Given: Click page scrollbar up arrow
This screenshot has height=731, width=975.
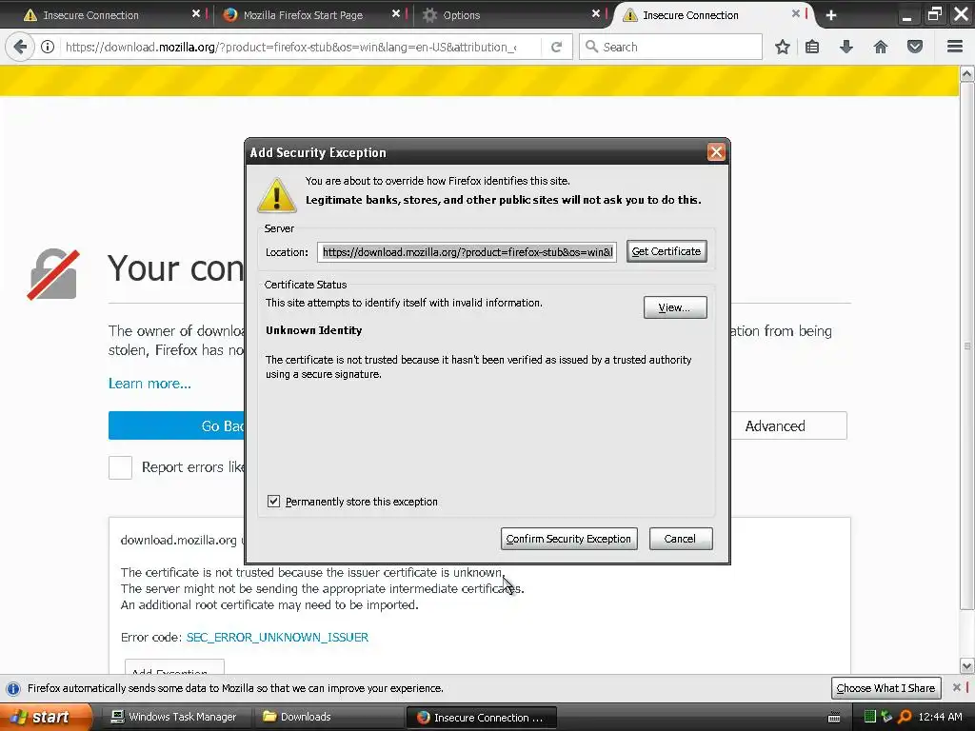Looking at the screenshot, I should pos(966,74).
